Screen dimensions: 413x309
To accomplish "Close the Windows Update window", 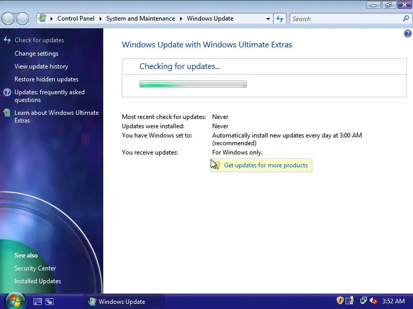I will point(404,5).
